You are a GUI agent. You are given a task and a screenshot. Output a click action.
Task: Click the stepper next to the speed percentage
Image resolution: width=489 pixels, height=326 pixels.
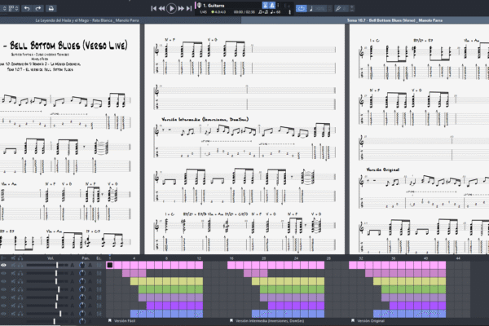tap(329, 8)
